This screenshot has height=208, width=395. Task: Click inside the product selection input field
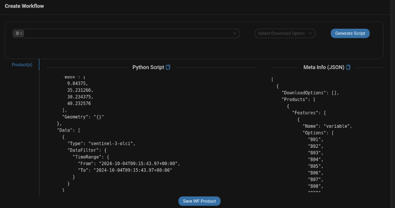126,34
